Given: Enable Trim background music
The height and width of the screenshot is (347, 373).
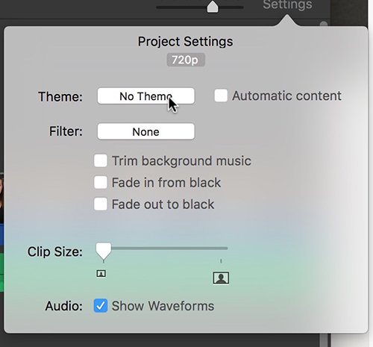Looking at the screenshot, I should (x=101, y=160).
